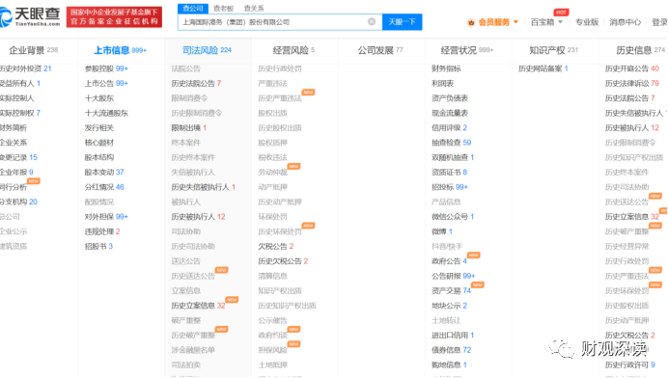Open the 股本结构 link
This screenshot has width=668, height=378.
tap(98, 157)
